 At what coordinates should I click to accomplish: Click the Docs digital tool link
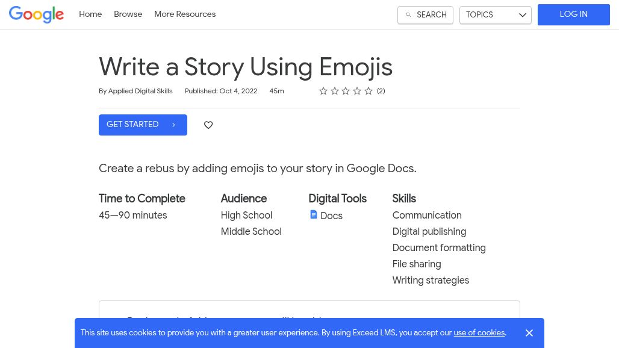coord(331,216)
